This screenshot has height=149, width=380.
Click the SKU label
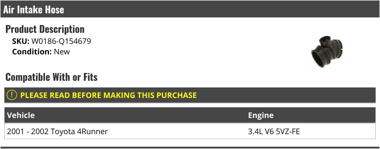21,41
